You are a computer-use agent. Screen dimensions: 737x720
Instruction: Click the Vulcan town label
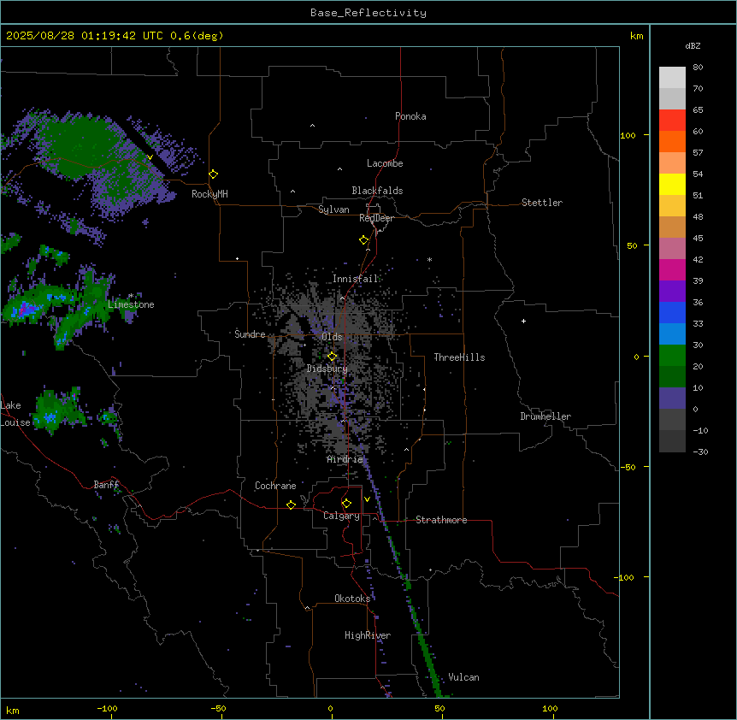464,677
